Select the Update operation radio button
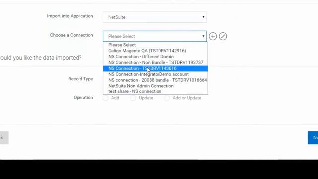The image size is (318, 179). [x=133, y=98]
